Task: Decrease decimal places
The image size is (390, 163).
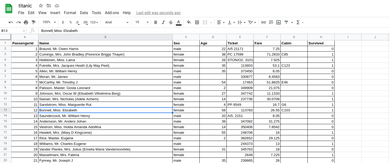Action: 78,22
